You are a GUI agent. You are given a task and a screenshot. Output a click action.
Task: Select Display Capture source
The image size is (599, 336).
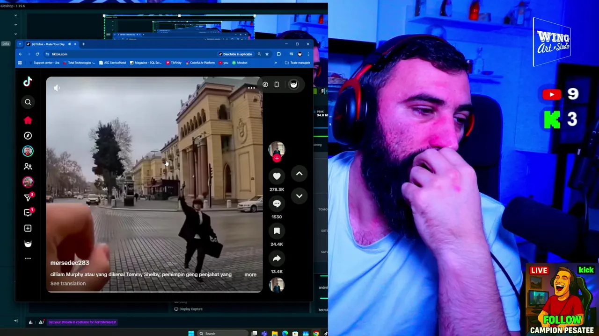188,309
